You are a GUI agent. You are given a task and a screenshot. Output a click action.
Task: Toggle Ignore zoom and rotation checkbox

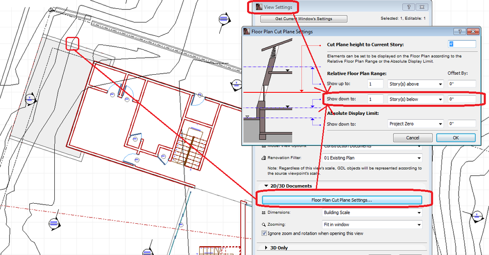tap(264, 234)
